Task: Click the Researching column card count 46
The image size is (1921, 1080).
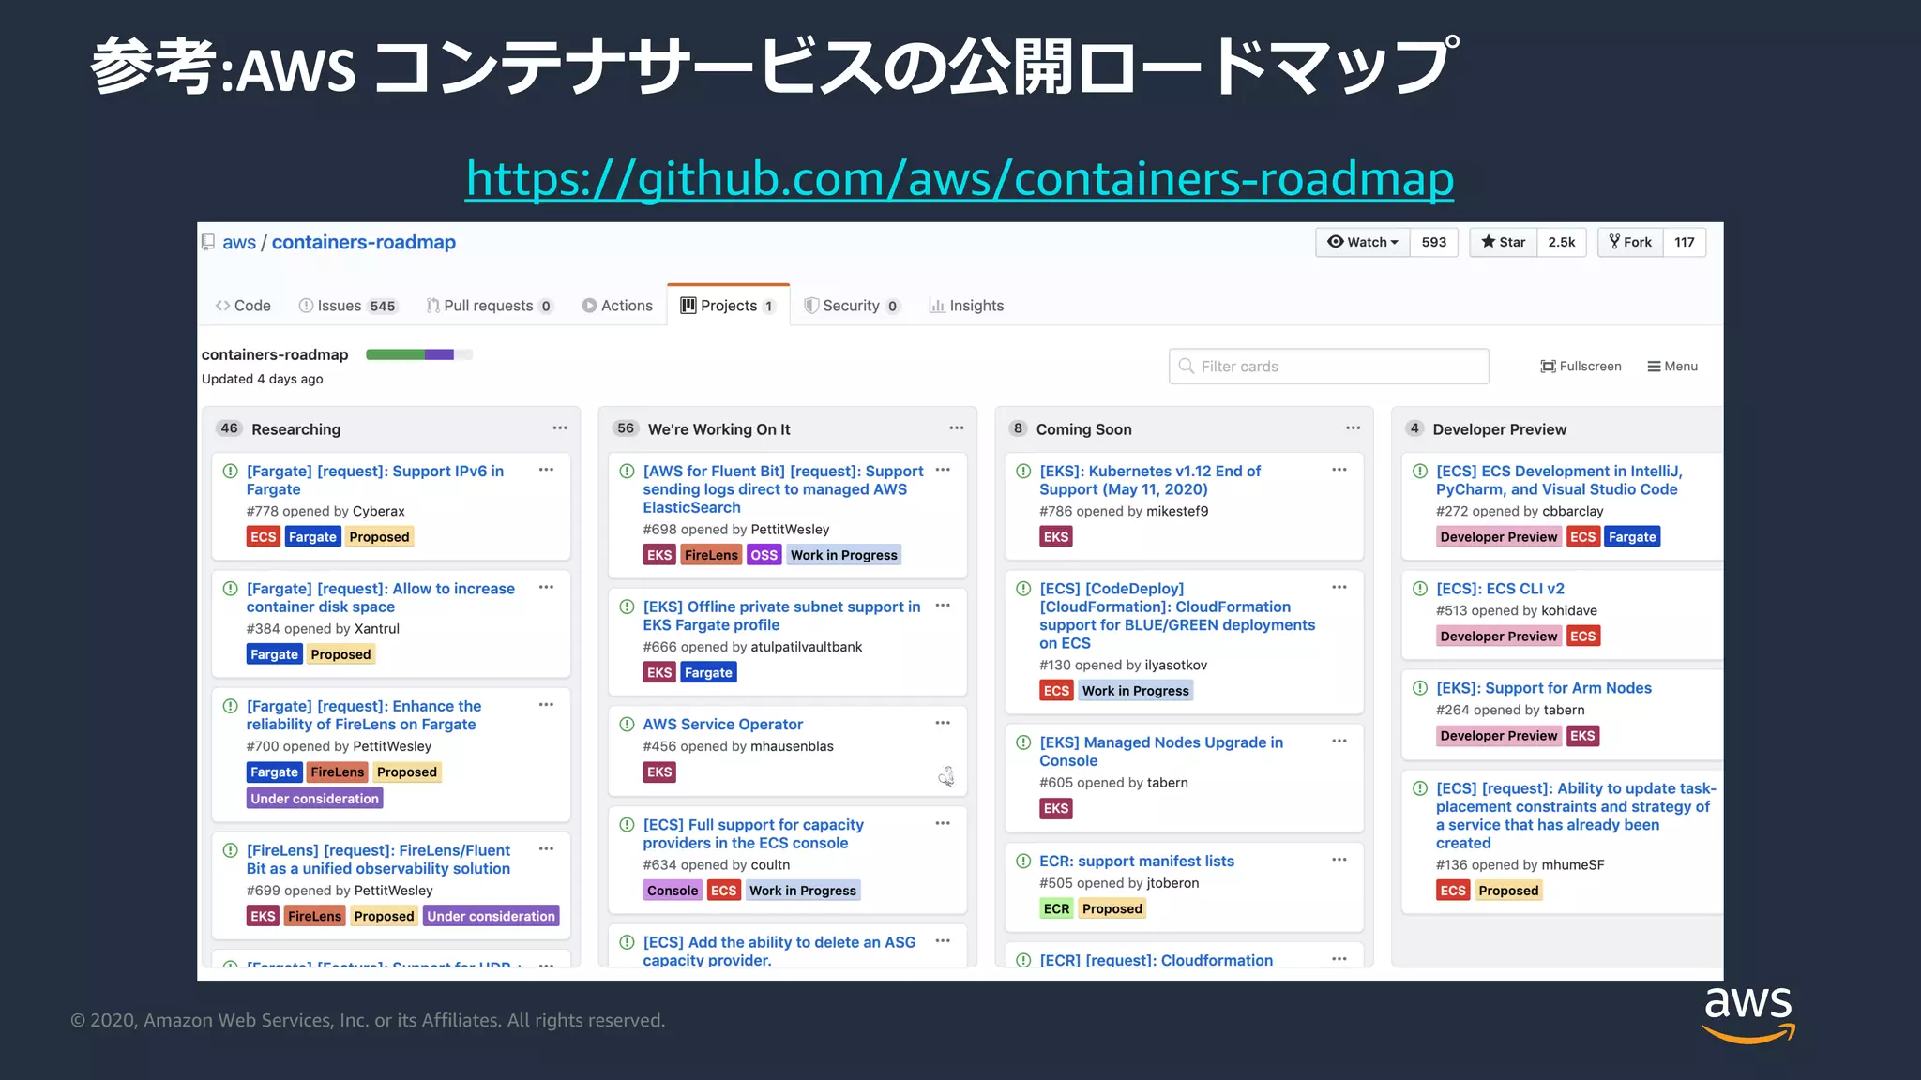Action: coord(229,428)
